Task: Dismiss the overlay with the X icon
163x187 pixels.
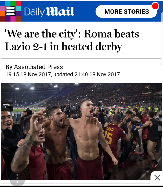Action: click(x=157, y=178)
